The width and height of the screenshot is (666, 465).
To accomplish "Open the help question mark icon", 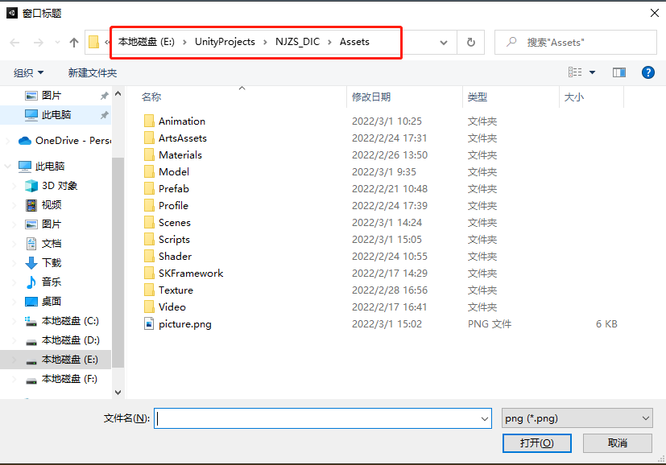I will 648,72.
